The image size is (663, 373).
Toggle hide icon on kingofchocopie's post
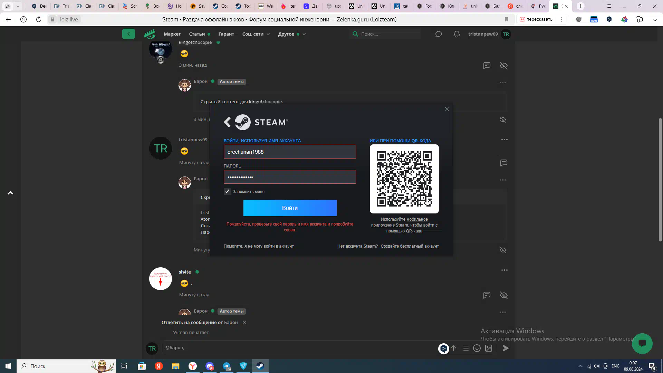[504, 66]
